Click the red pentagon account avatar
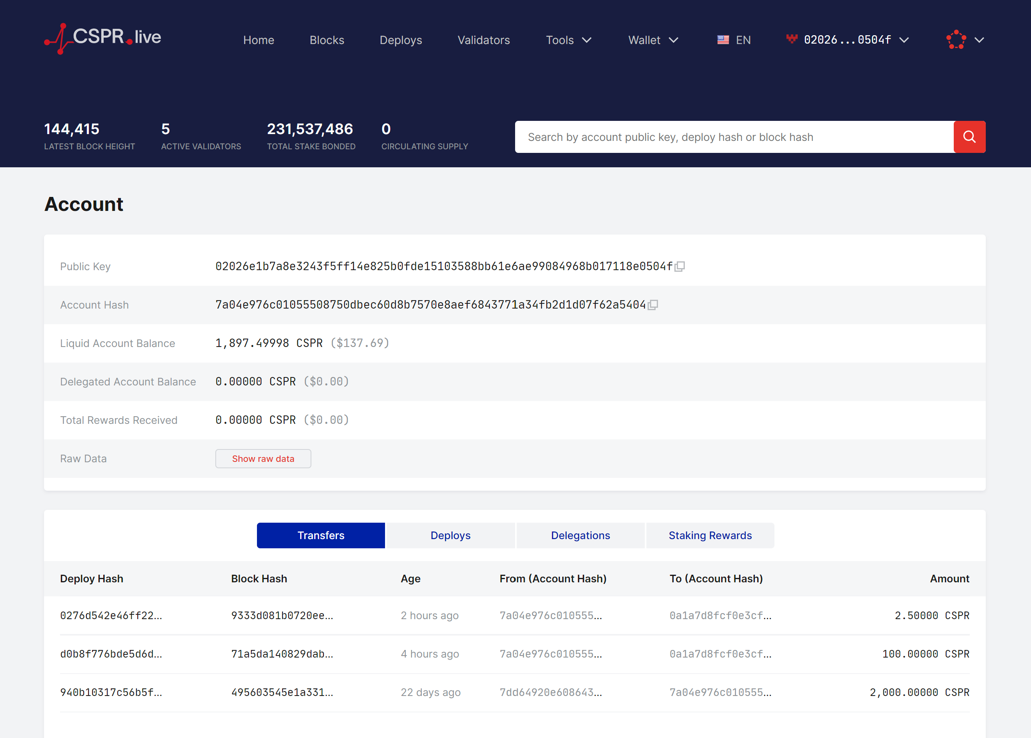1031x738 pixels. pos(956,40)
